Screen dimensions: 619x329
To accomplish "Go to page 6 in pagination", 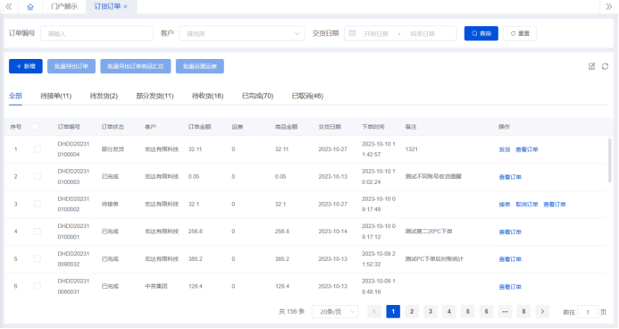I will pyautogui.click(x=486, y=312).
